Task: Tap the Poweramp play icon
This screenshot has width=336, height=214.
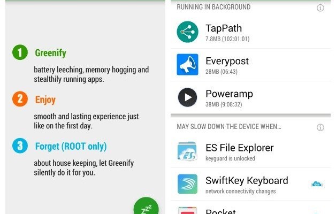Action: [x=187, y=97]
